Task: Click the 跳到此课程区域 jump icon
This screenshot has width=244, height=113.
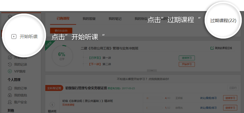Action: click(x=212, y=48)
